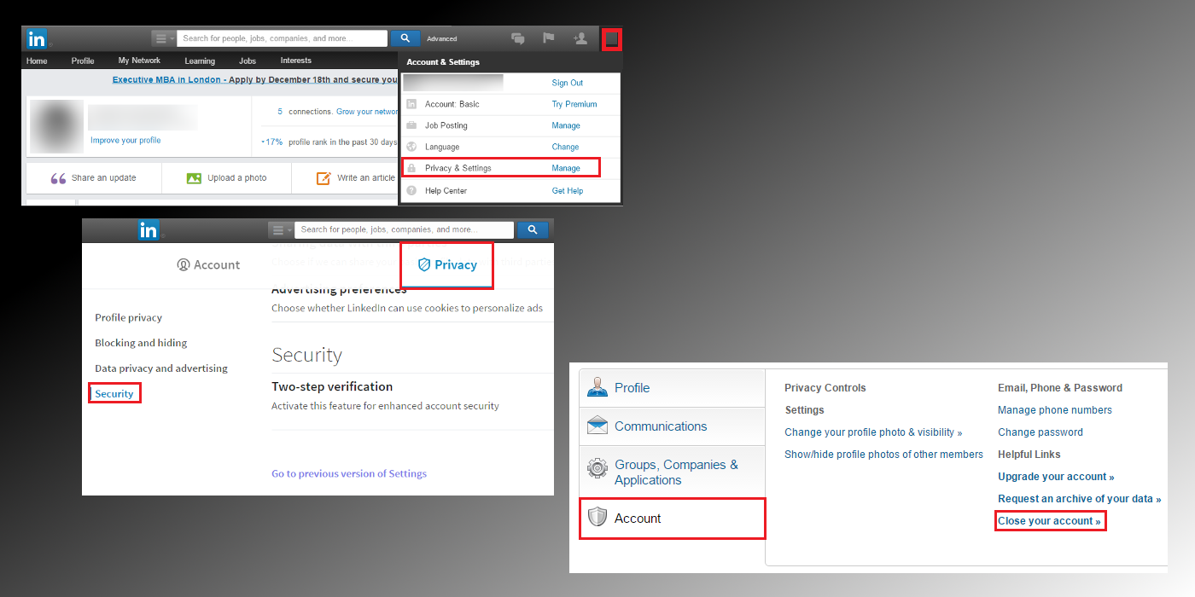Image resolution: width=1195 pixels, height=597 pixels.
Task: Select Data privacy and advertising in sidebar
Action: (161, 368)
